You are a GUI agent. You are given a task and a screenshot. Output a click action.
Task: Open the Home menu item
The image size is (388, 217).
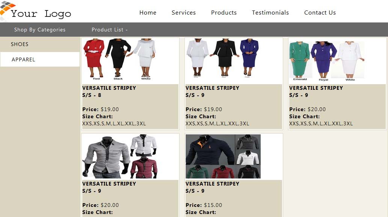click(x=148, y=13)
